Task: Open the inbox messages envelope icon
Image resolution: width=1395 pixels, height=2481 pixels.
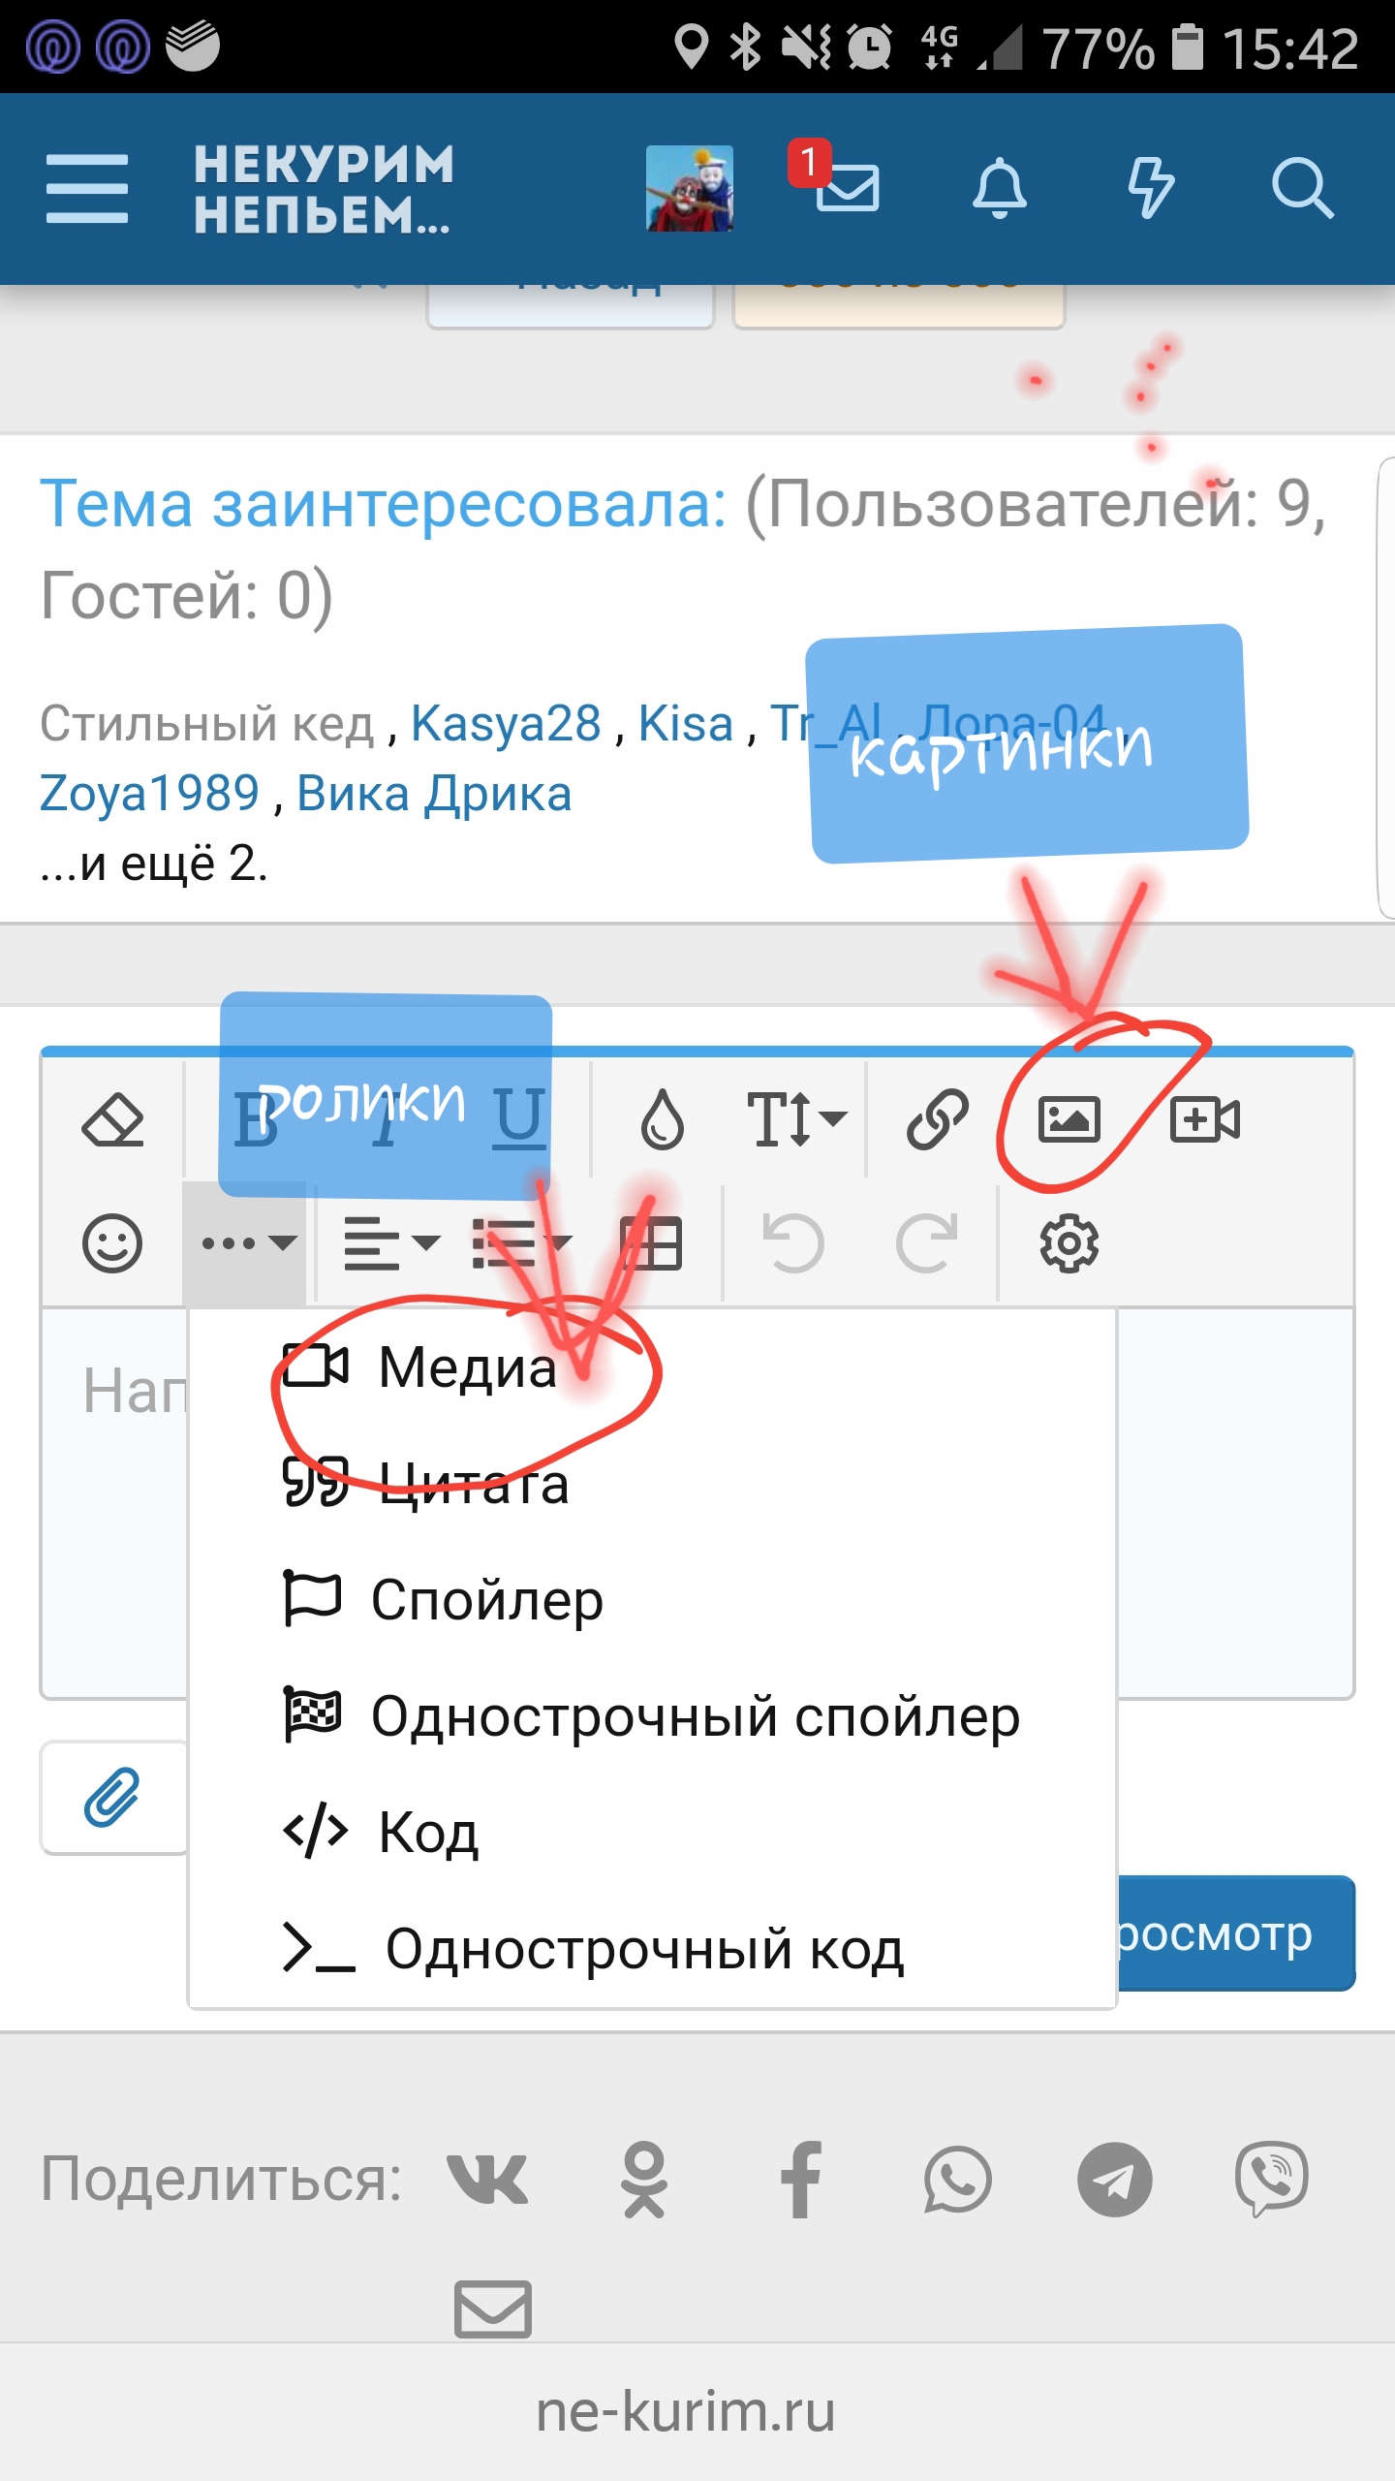Action: pyautogui.click(x=847, y=188)
